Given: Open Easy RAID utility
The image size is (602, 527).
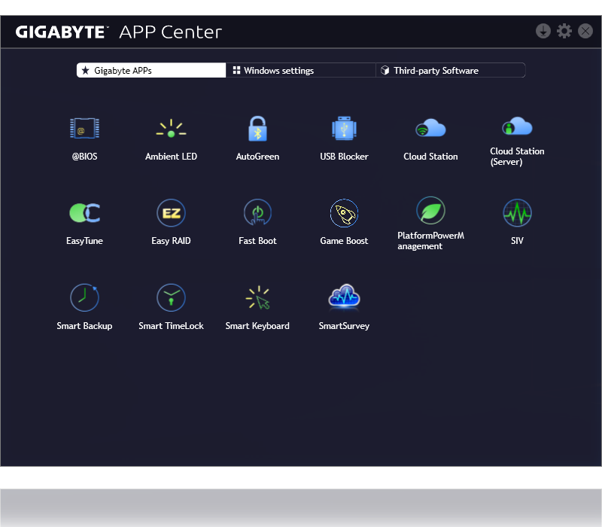Looking at the screenshot, I should click(171, 214).
